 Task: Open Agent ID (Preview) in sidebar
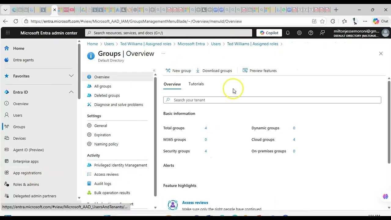tap(28, 150)
